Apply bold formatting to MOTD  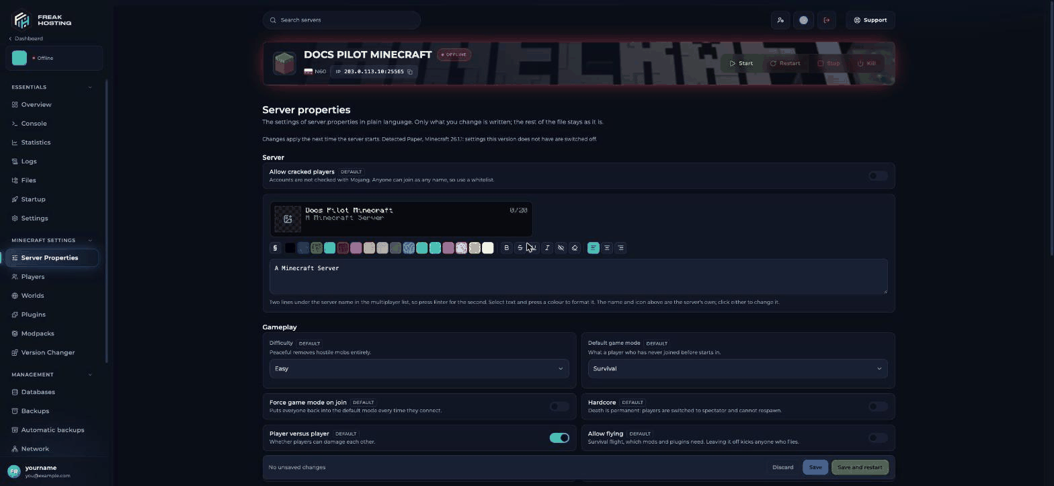(x=507, y=248)
